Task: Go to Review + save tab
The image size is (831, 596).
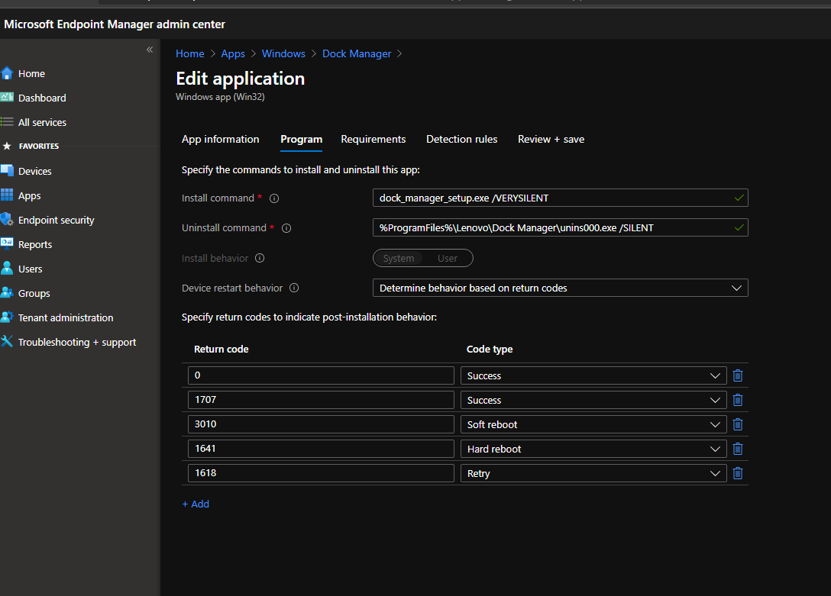Action: 551,139
